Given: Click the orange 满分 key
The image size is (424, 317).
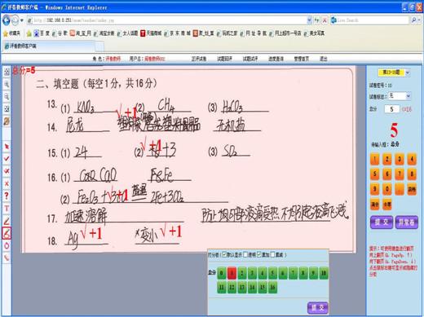Looking at the screenshot, I should (x=375, y=205).
